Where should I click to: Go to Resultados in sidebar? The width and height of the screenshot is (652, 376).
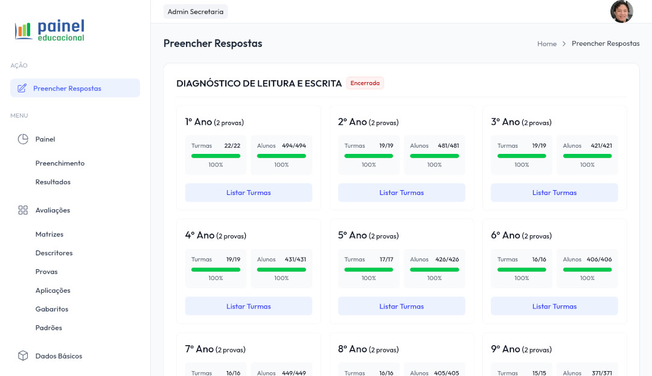coord(53,182)
